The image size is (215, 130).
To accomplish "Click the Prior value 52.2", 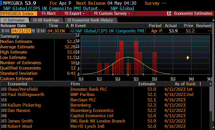I will pos(190,31).
